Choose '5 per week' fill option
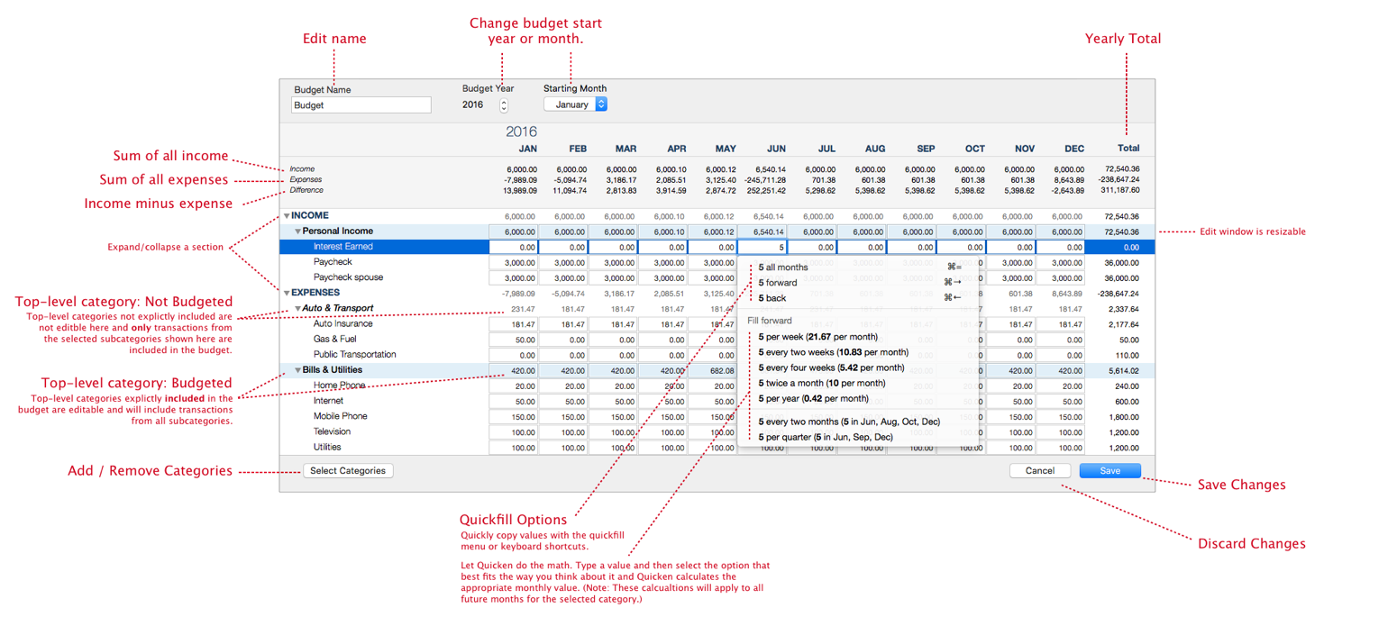This screenshot has height=626, width=1397. pos(805,337)
